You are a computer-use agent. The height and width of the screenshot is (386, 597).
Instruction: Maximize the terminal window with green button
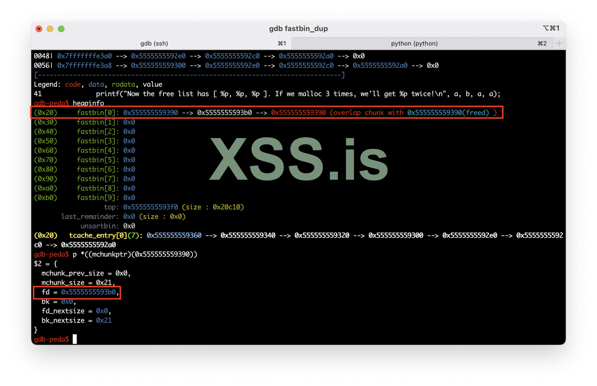coord(61,29)
